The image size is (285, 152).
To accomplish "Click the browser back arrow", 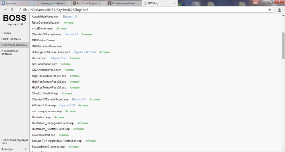I will [5, 10].
